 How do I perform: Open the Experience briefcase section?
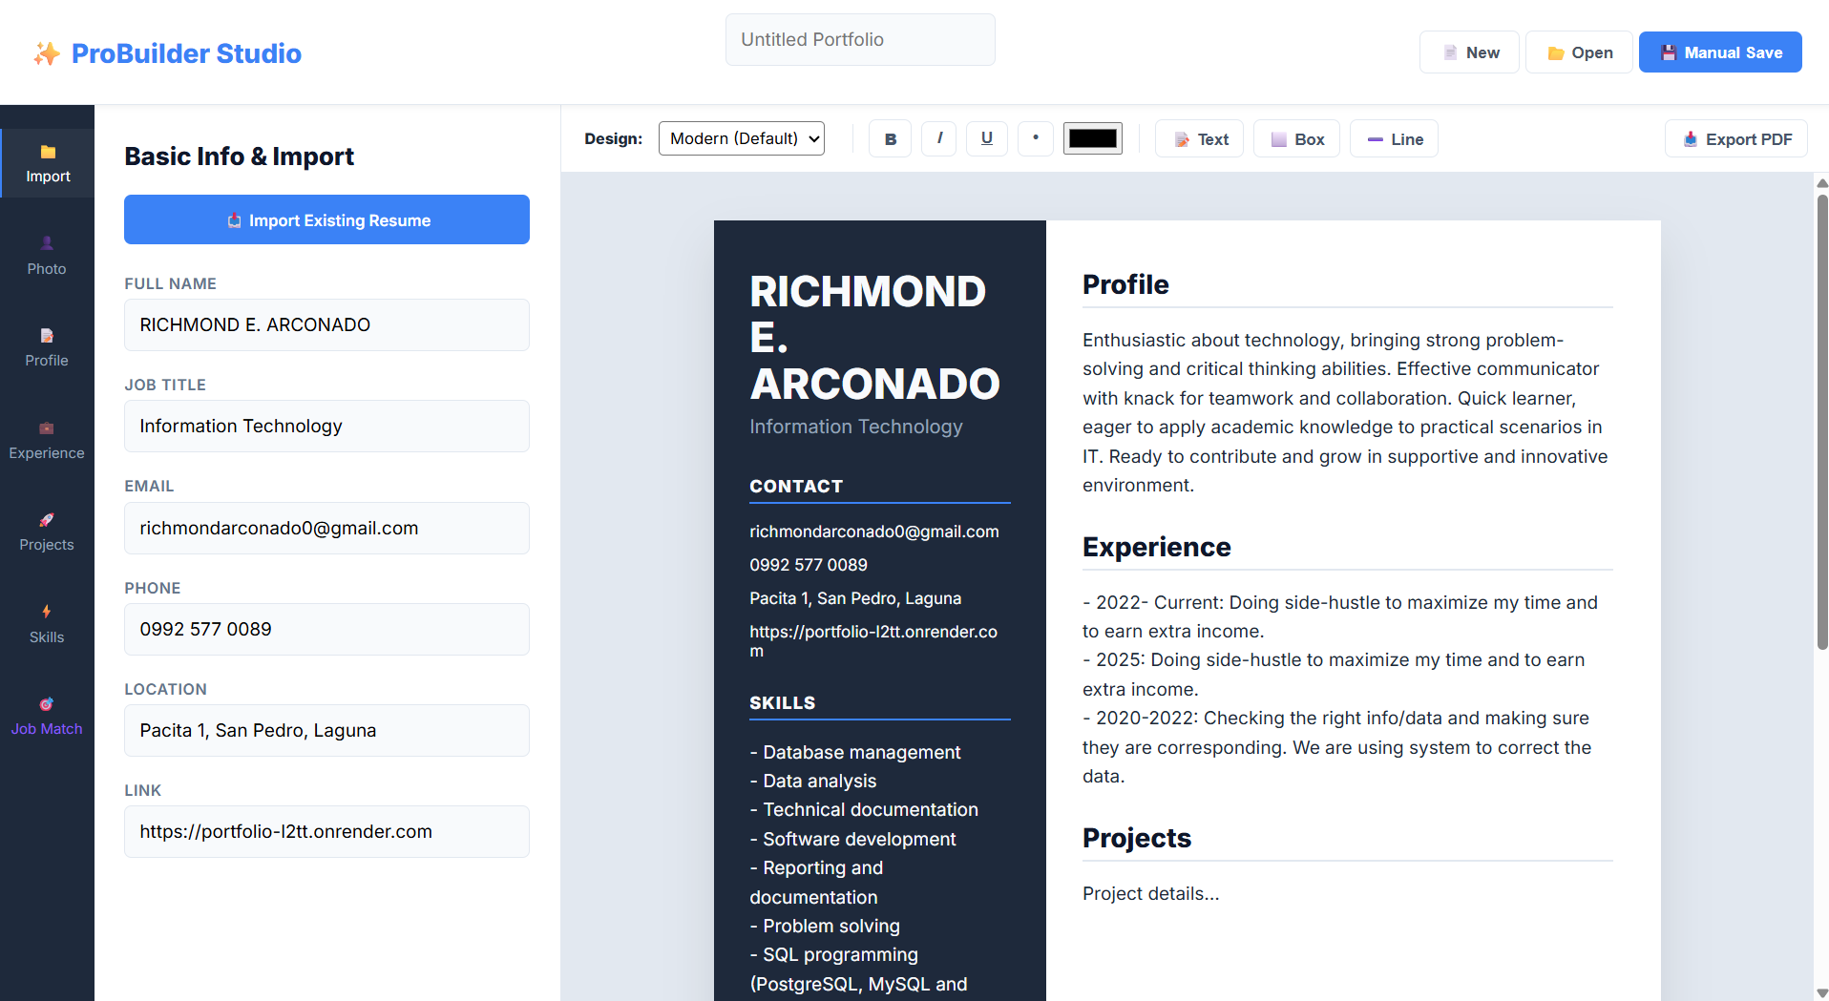[47, 440]
